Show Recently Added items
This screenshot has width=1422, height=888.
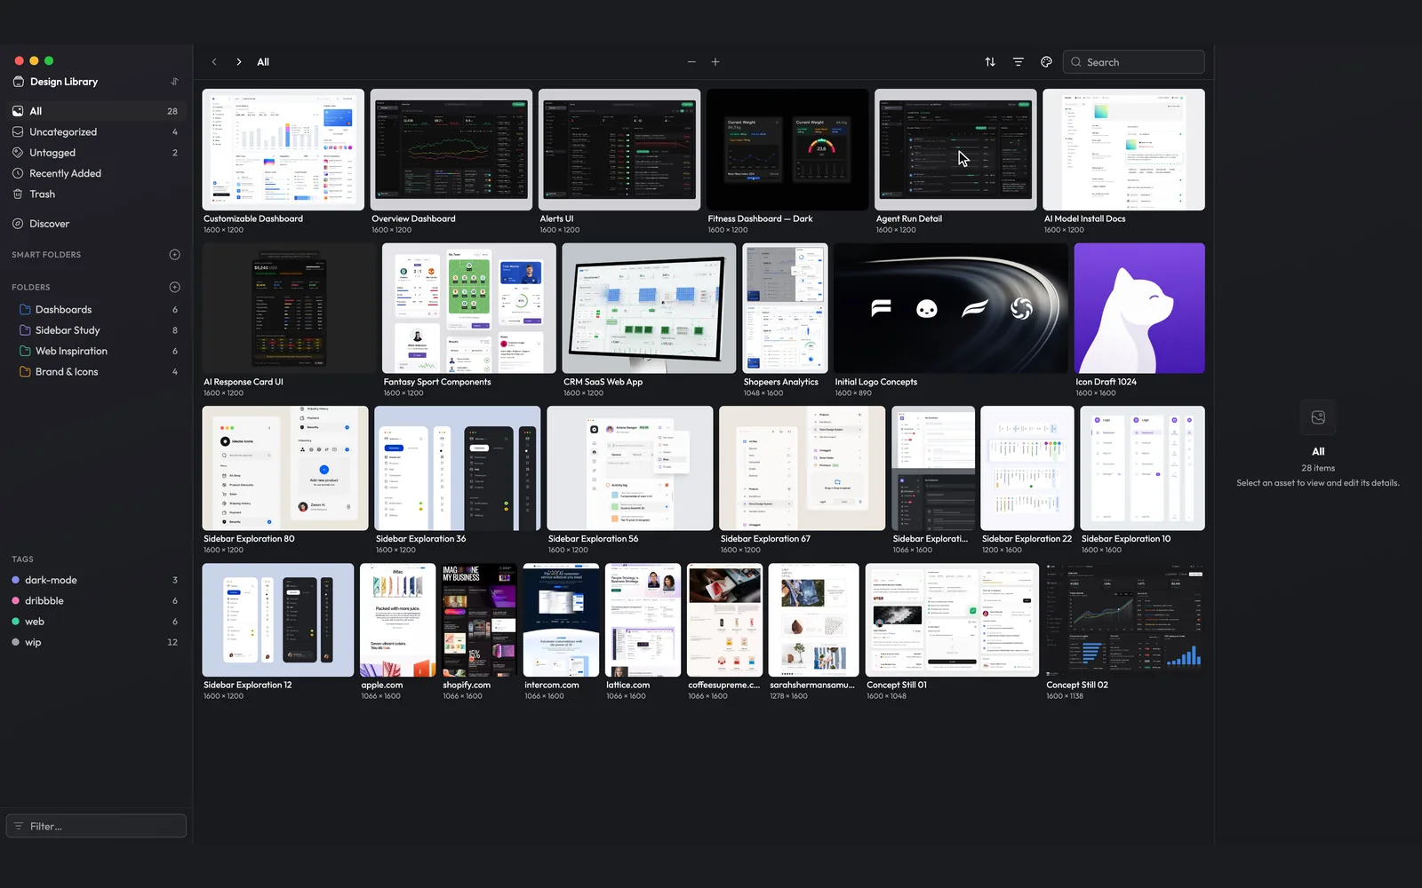pos(96,173)
